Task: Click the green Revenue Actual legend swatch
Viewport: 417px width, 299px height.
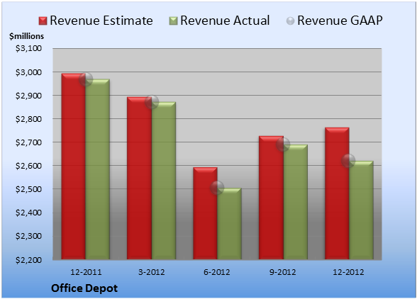Action: coord(173,21)
